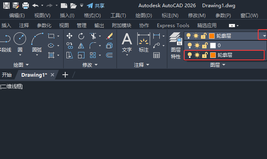
Task: Switch to the 参数化 ribbon tab
Action: [x=44, y=26]
